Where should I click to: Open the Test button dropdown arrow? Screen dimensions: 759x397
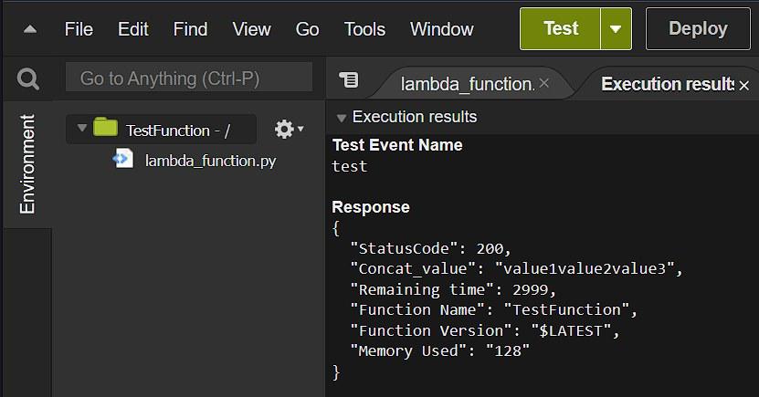[x=616, y=29]
